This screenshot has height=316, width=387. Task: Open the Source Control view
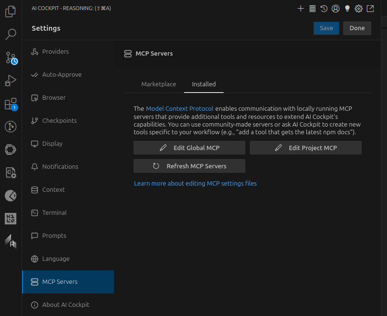(x=11, y=58)
